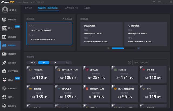Toggle favorite star on 绝地求生 card

pyautogui.click(x=28, y=86)
